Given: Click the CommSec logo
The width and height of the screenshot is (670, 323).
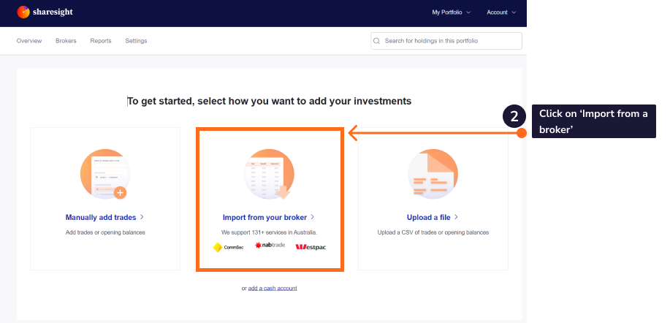Looking at the screenshot, I should [x=228, y=247].
